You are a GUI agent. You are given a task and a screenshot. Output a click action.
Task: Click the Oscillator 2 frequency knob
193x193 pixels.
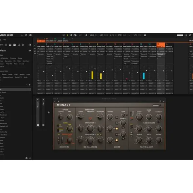tap(90, 128)
